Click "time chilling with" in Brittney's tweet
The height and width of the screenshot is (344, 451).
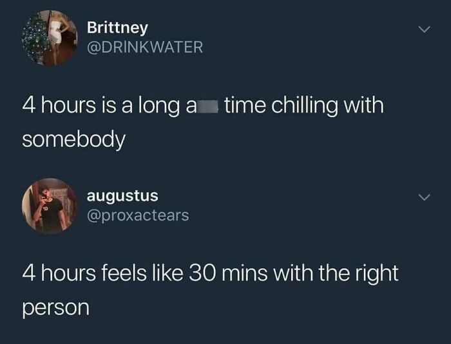(x=304, y=105)
